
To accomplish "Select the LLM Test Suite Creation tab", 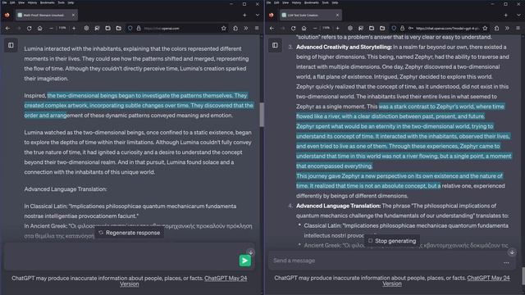I will [x=310, y=15].
